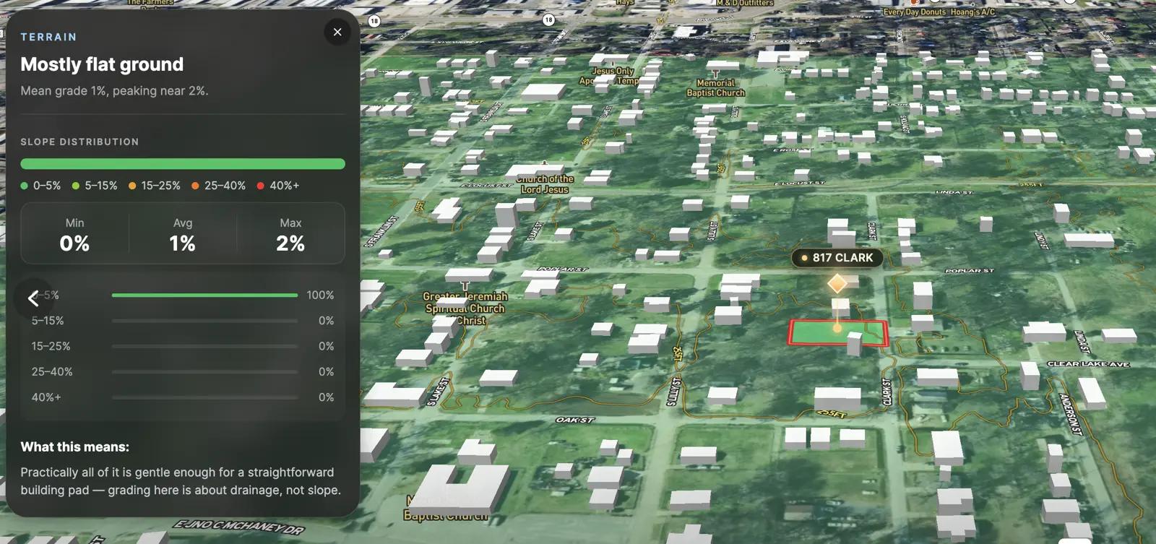This screenshot has width=1156, height=544.
Task: Open the 817 CLARK map label
Action: click(837, 258)
